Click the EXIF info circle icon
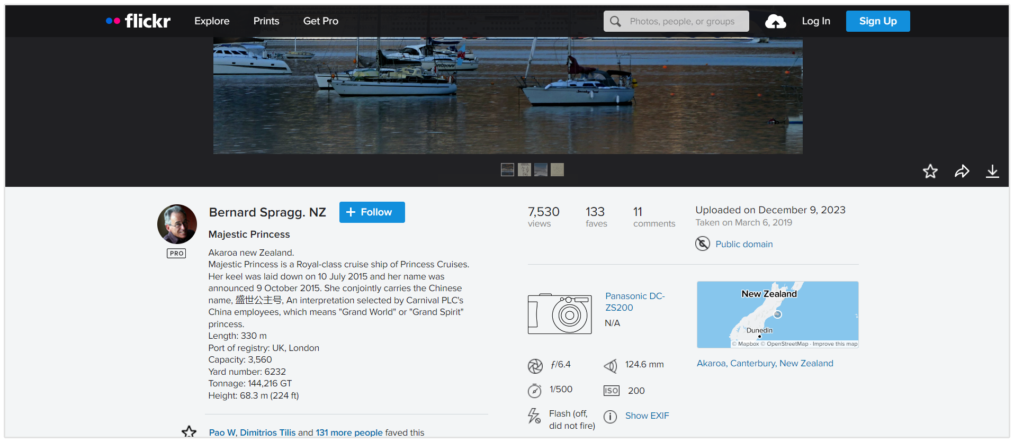 tap(610, 417)
